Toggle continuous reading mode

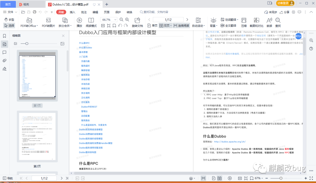[181, 26]
